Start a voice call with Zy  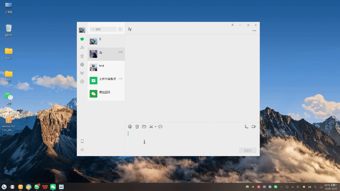[246, 126]
